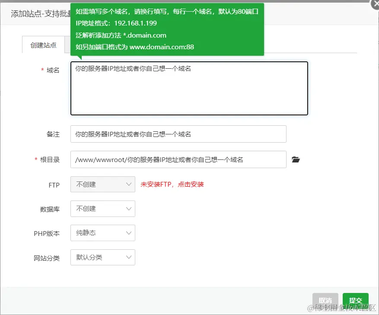Close the add site dialog
The image size is (379, 315).
[x=376, y=4]
